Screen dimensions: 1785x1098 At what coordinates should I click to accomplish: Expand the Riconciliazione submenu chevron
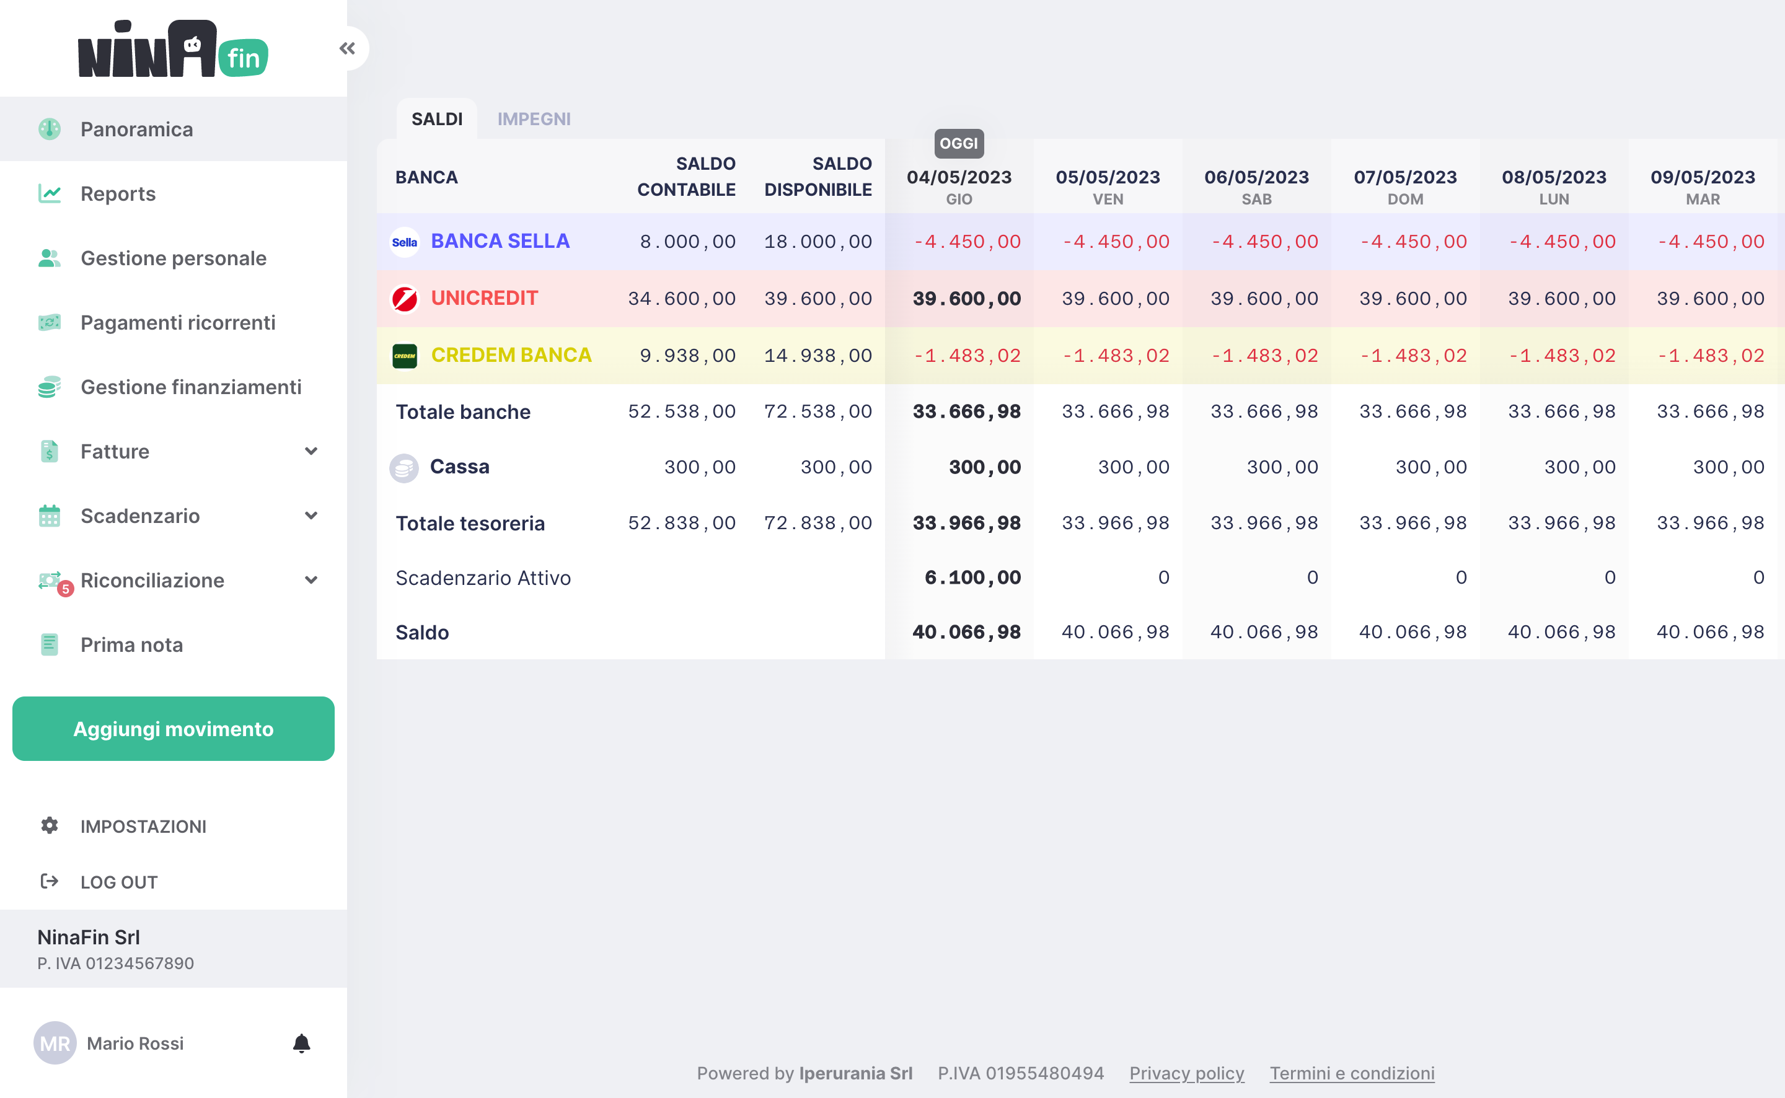(311, 580)
